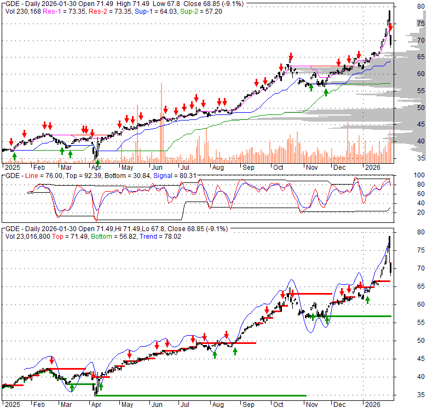Click the red arrow at October high, top chart
This screenshot has height=408, width=427.
[x=291, y=56]
